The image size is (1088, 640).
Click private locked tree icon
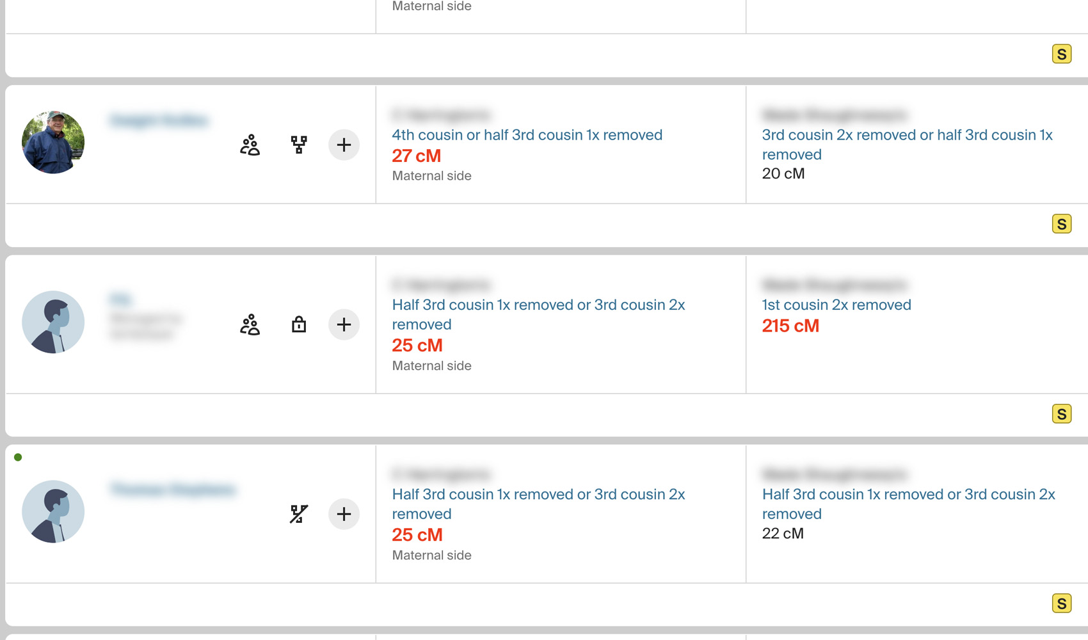(x=298, y=325)
